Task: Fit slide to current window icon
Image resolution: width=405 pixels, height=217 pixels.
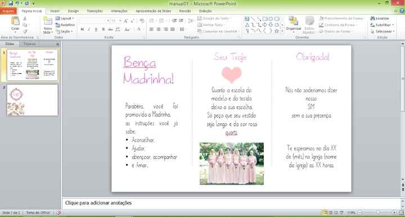Action: pyautogui.click(x=401, y=213)
